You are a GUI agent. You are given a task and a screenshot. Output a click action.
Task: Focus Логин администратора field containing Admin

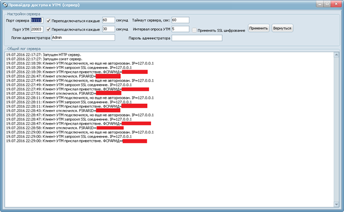83,38
